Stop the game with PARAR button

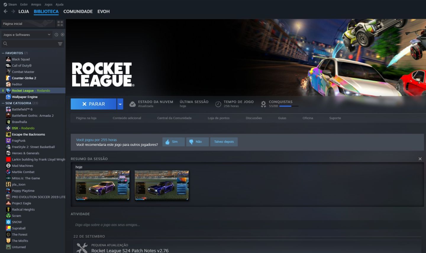93,104
